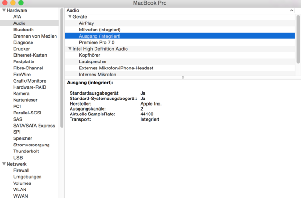The height and width of the screenshot is (198, 301).
Task: Select Lautsprecher under Intel Audio
Action: (x=180, y=61)
